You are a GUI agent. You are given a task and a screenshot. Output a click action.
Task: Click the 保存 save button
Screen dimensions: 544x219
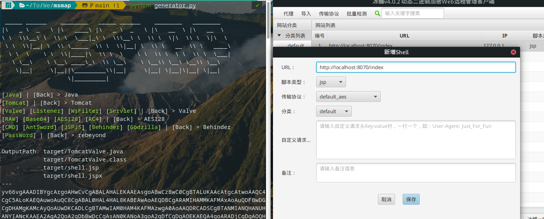point(411,199)
